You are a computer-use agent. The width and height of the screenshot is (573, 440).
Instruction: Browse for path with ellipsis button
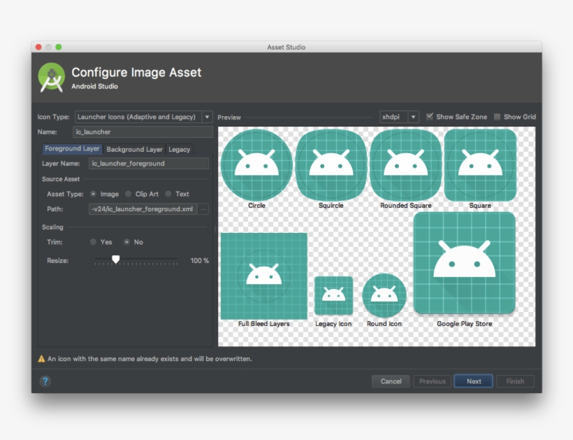[203, 209]
